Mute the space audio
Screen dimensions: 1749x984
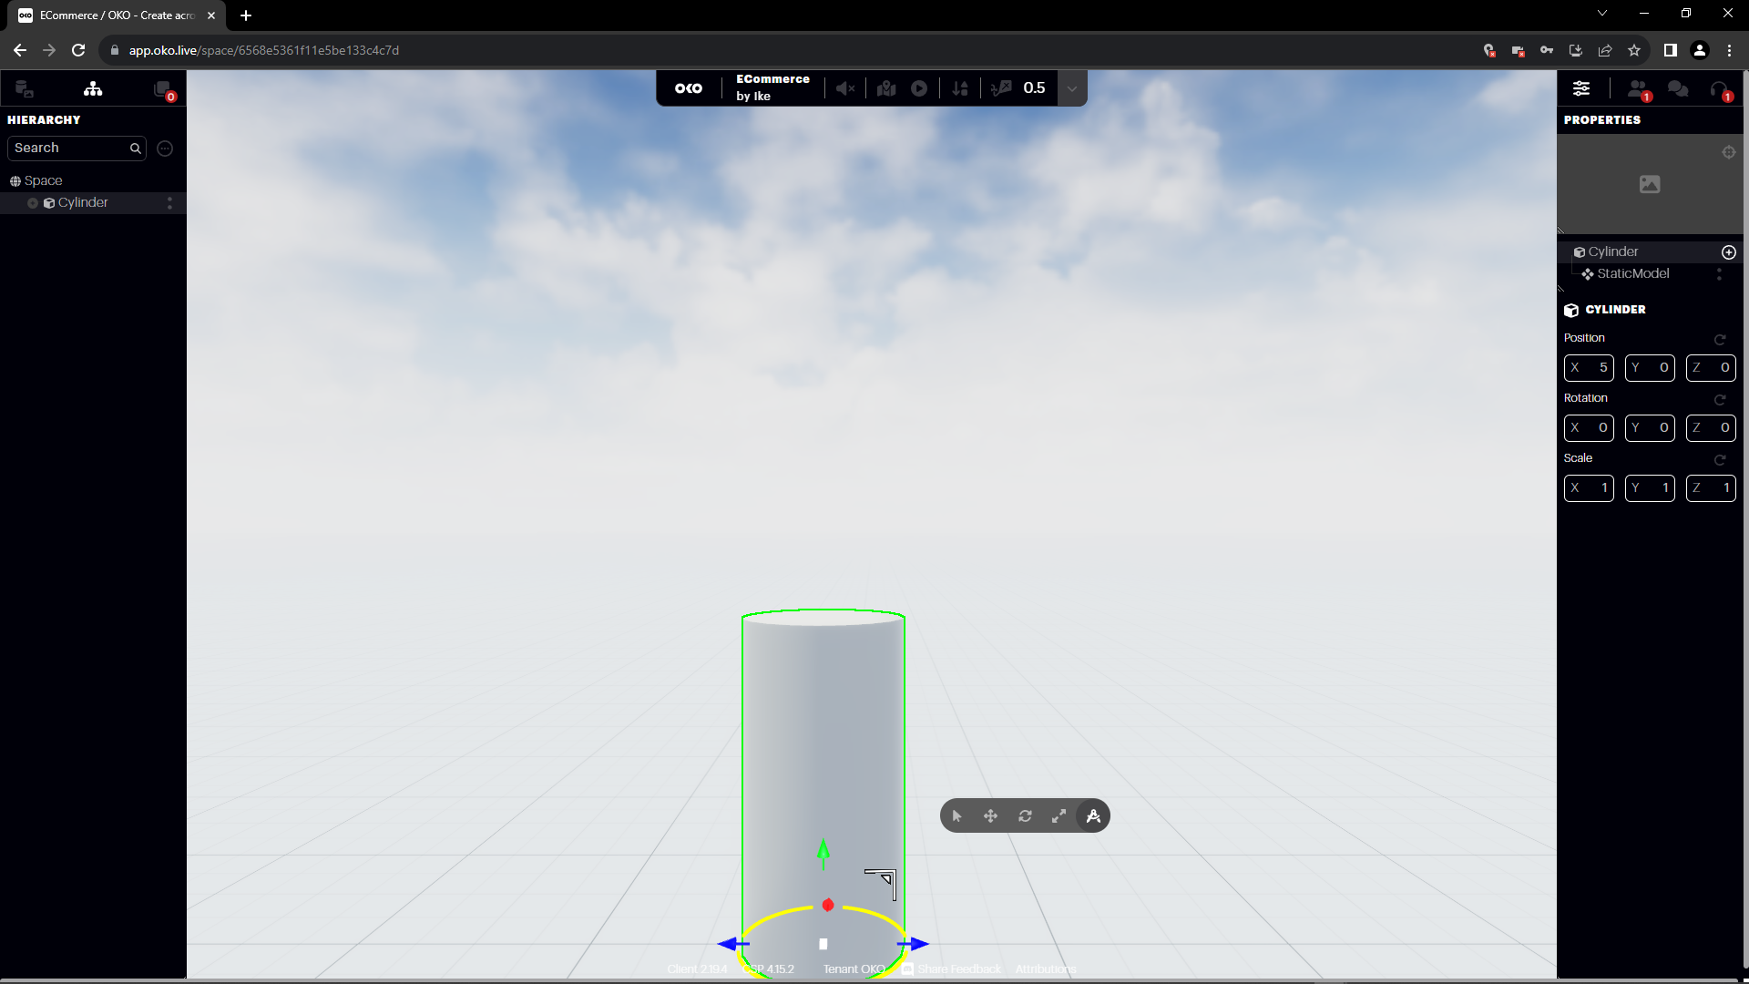pyautogui.click(x=844, y=87)
